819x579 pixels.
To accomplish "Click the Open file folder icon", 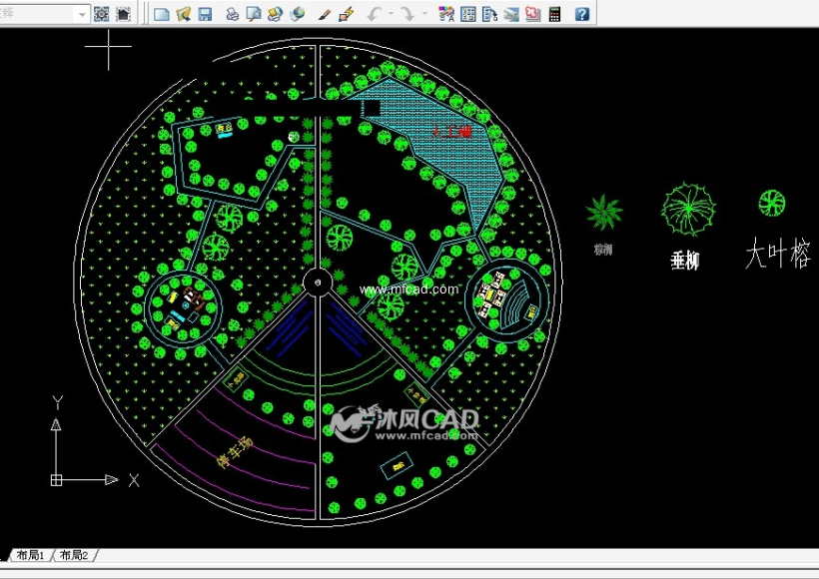I will coord(183,14).
